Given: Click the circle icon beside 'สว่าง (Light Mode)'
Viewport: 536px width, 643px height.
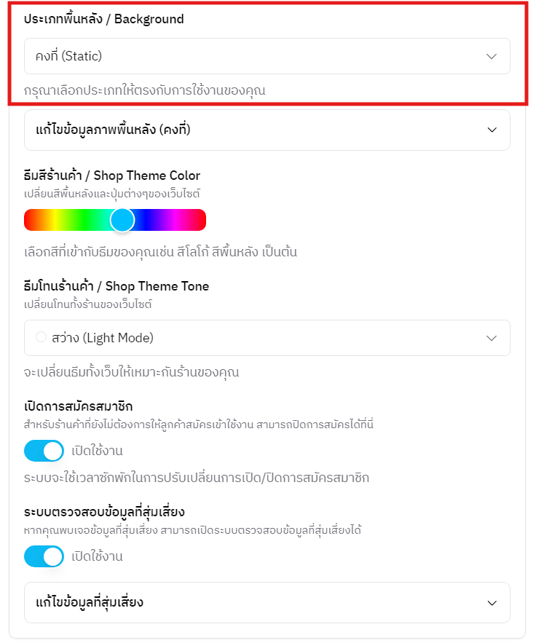Looking at the screenshot, I should coord(41,337).
